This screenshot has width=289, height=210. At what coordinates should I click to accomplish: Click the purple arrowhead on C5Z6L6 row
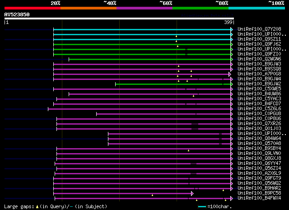(232, 109)
